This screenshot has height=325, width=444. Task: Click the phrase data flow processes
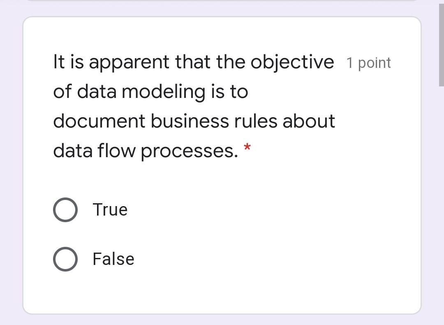pos(144,151)
